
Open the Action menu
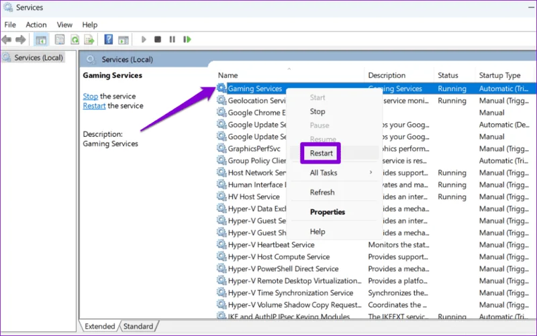tap(36, 25)
